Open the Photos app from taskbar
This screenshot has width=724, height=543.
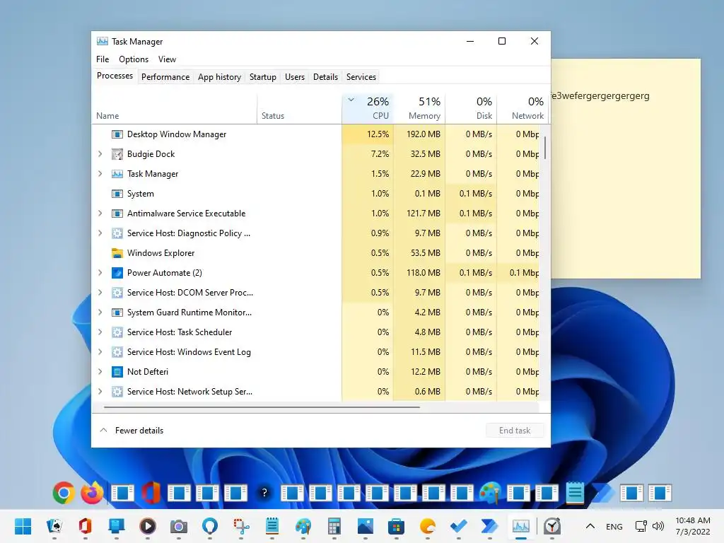pyautogui.click(x=366, y=526)
